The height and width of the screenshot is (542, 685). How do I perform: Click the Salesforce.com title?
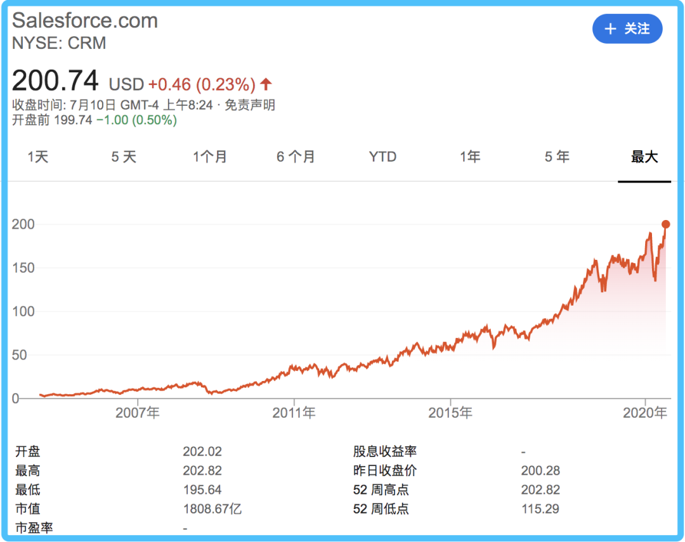point(85,20)
